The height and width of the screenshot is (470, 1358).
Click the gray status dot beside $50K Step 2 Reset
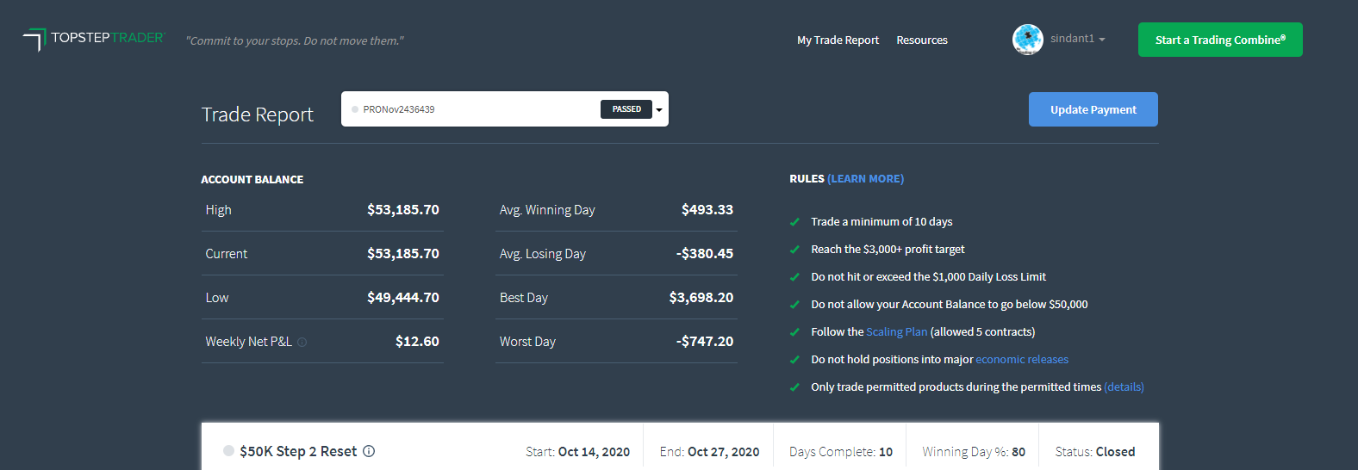point(228,451)
